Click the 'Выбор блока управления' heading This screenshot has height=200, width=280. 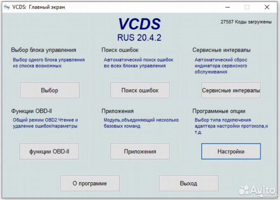(x=44, y=50)
